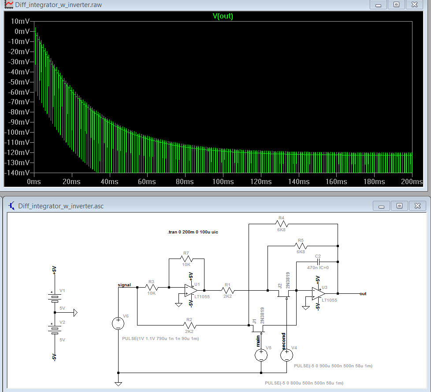The width and height of the screenshot is (431, 392).
Task: Click the .tran simulation directive text
Action: [x=193, y=232]
